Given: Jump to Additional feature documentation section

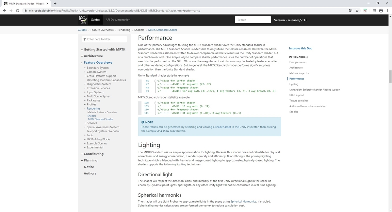Looking at the screenshot, I should pos(308,106).
